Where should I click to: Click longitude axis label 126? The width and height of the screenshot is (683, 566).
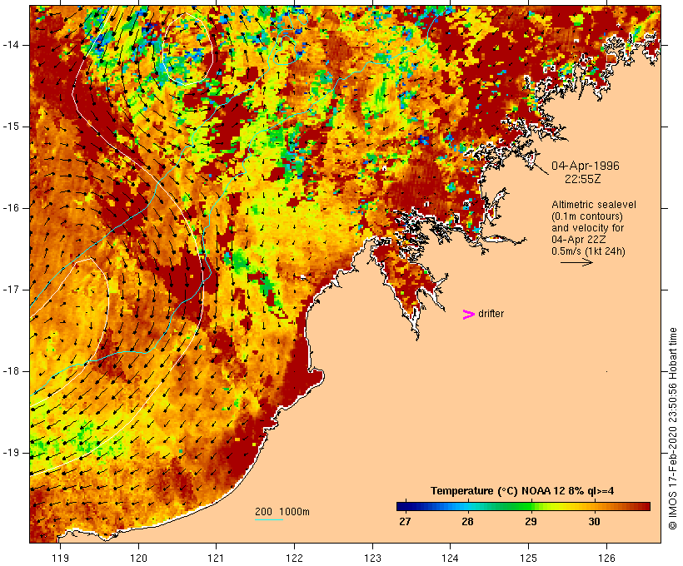click(x=606, y=559)
